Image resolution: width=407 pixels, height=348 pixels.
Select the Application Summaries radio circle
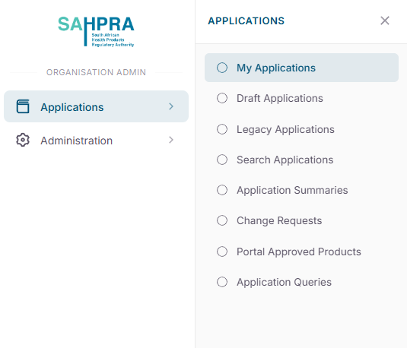click(x=222, y=190)
